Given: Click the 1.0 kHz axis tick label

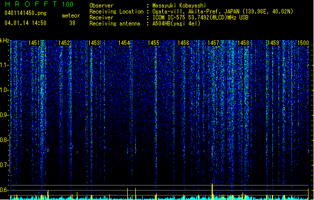Looking at the screenshot, I should point(4,90).
